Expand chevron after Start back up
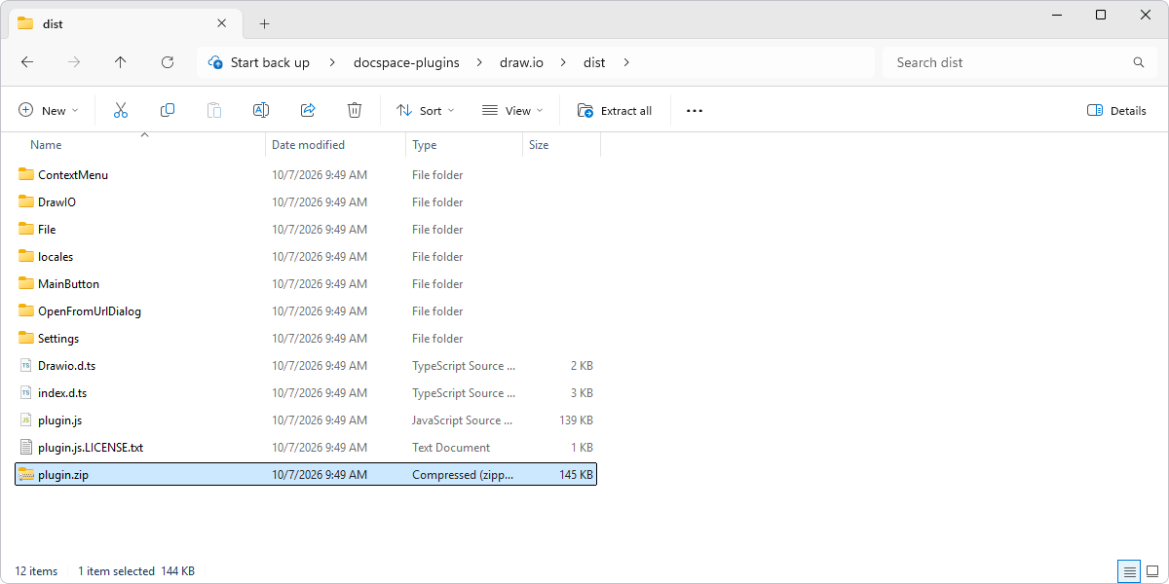The image size is (1169, 584). point(330,62)
